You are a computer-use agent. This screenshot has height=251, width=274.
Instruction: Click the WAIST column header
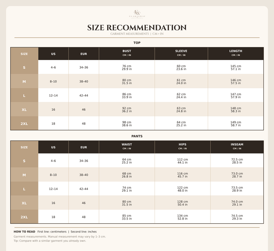coord(127,147)
